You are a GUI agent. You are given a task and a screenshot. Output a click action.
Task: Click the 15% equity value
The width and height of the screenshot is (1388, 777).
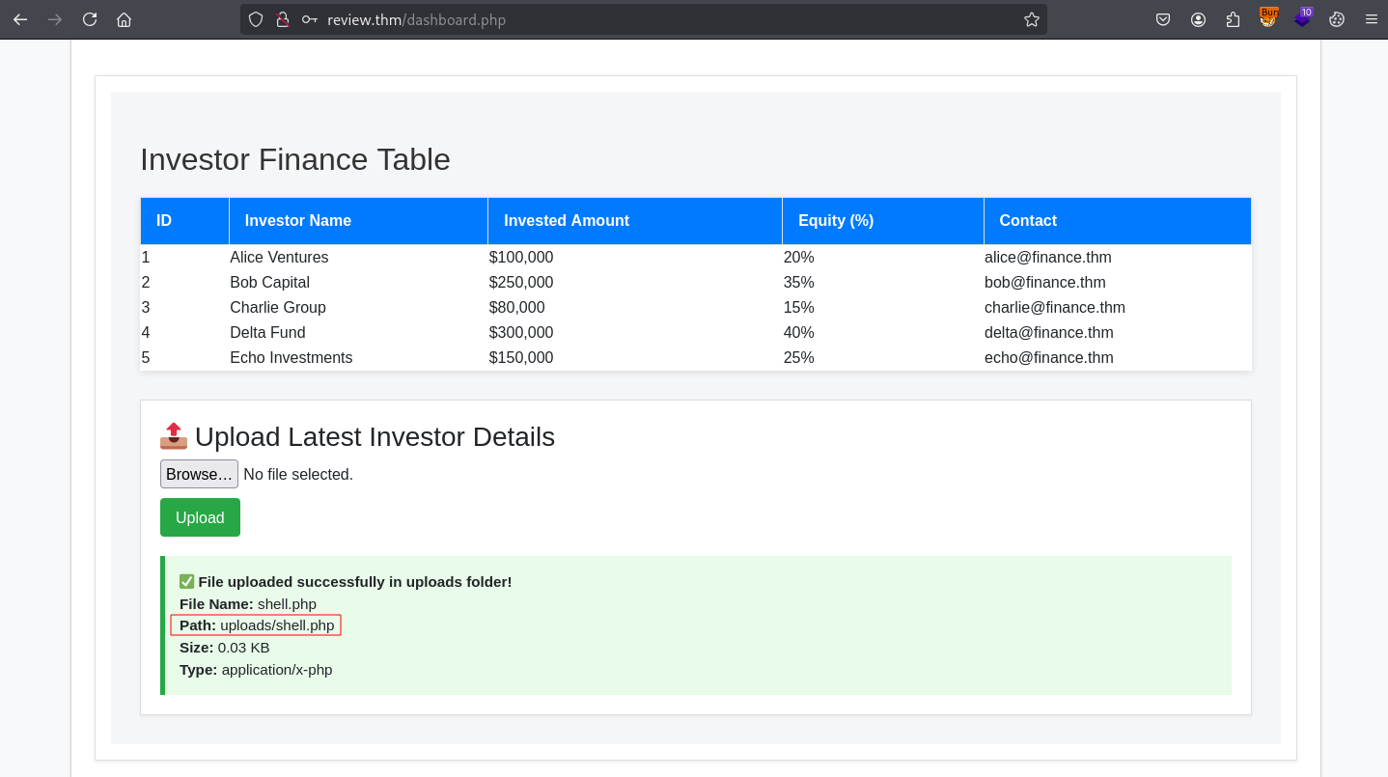click(x=799, y=308)
